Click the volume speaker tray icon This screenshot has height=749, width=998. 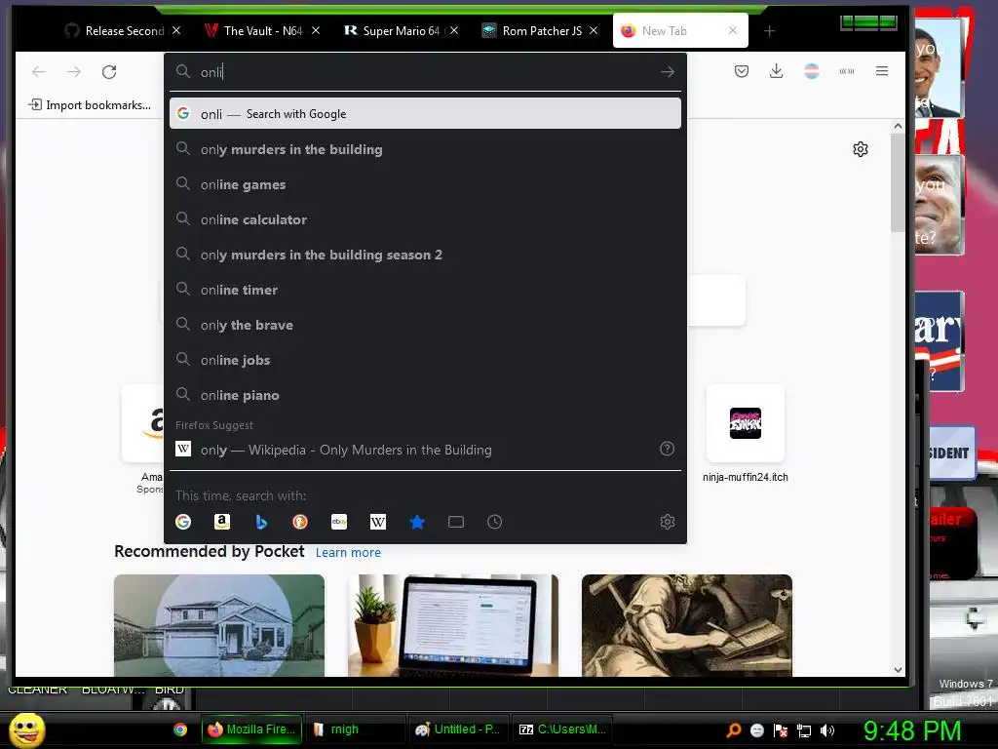point(826,730)
